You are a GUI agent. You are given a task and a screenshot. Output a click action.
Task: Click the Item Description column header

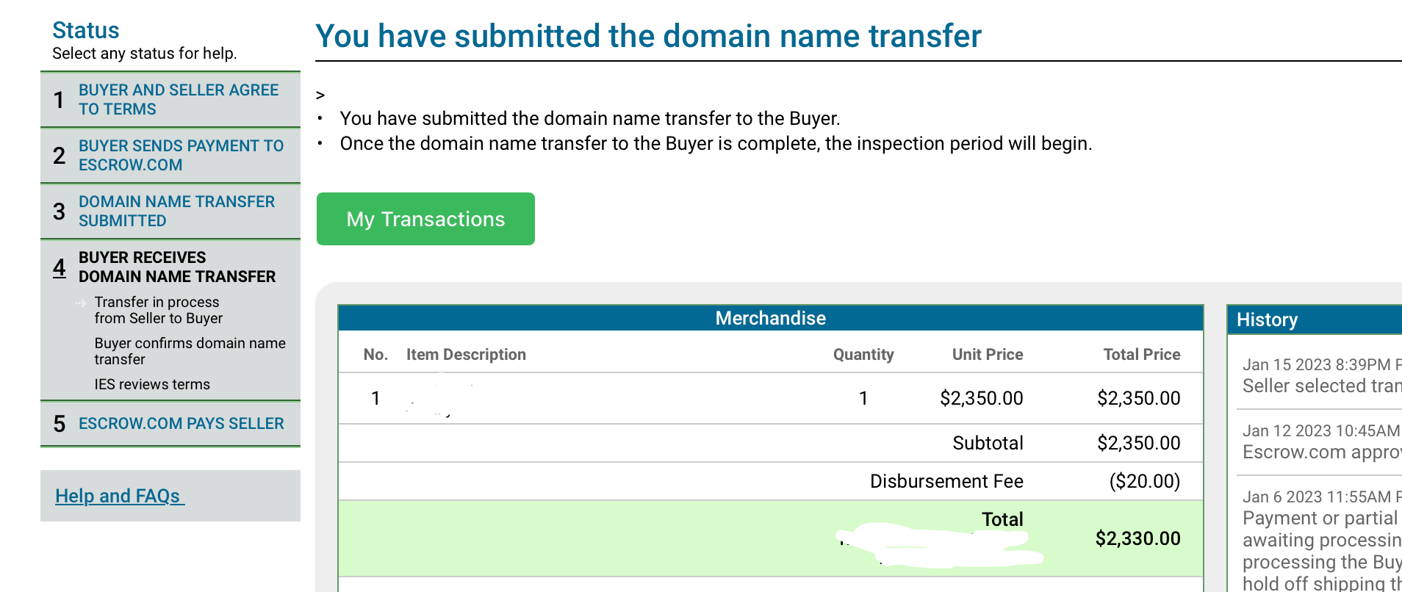point(466,355)
